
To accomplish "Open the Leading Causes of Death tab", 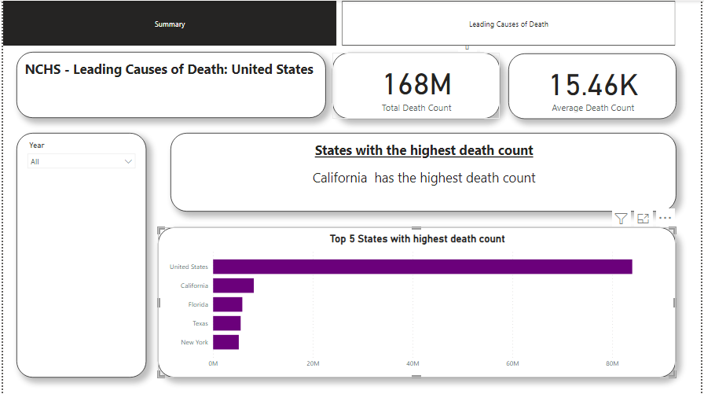I will pyautogui.click(x=508, y=24).
